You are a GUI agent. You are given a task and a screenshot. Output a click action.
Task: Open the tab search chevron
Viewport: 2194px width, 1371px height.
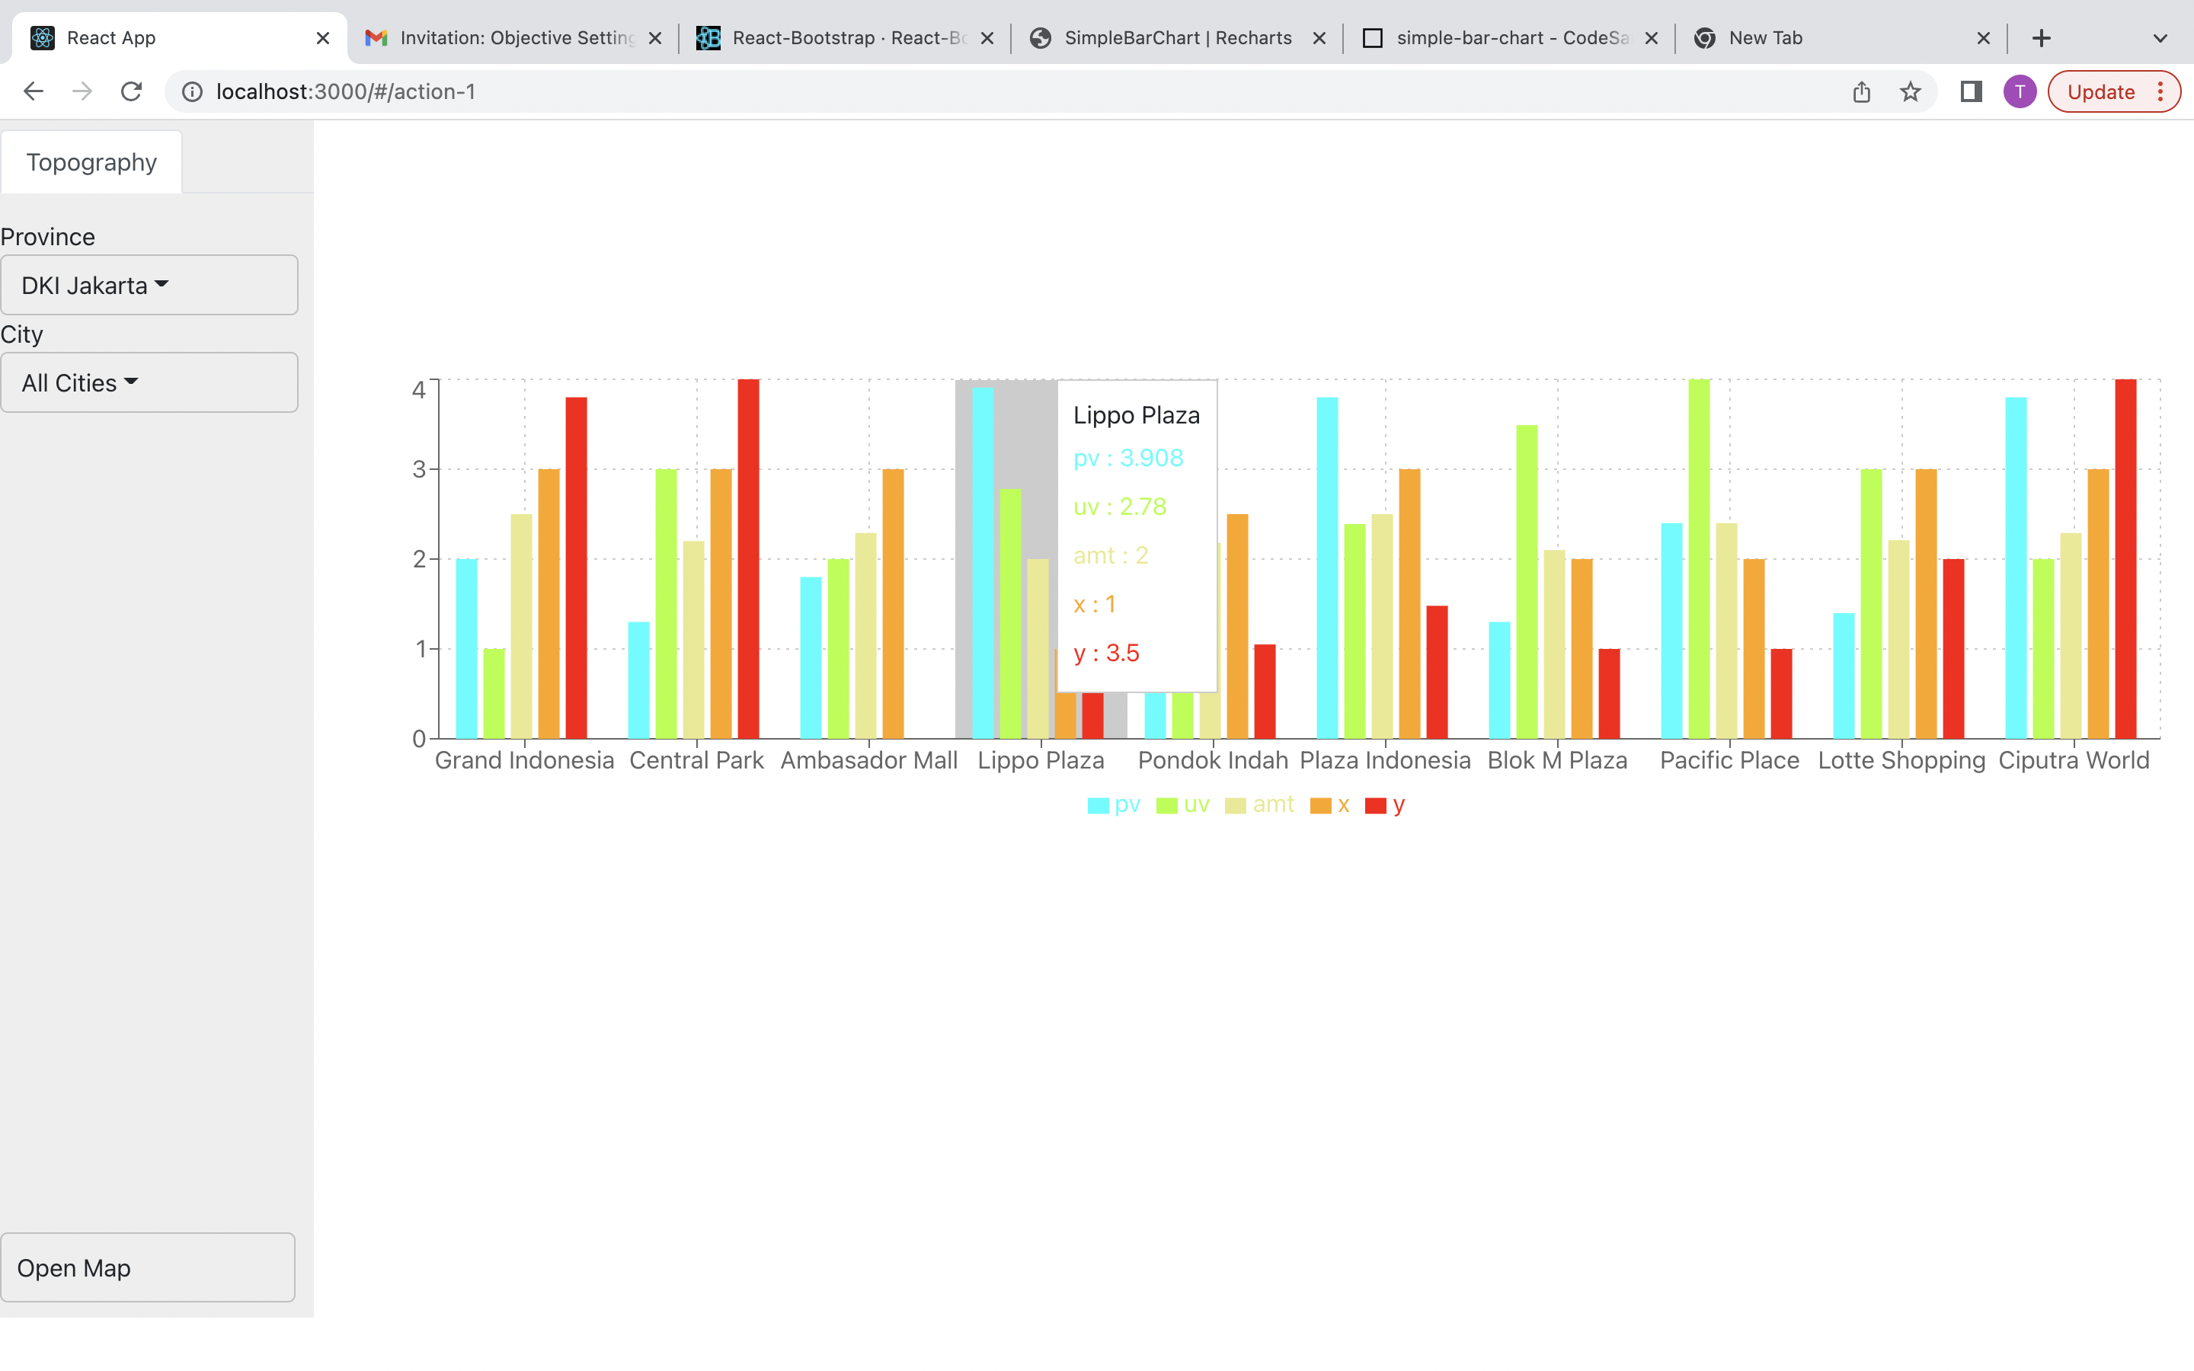[2160, 38]
